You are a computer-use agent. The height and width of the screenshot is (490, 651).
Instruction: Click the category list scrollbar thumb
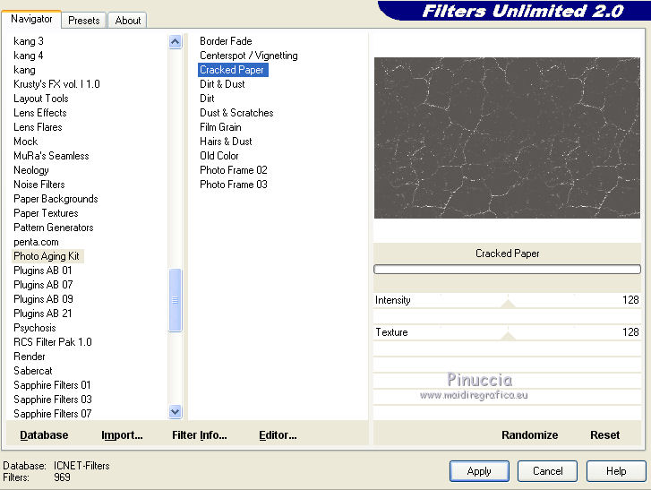(x=176, y=300)
